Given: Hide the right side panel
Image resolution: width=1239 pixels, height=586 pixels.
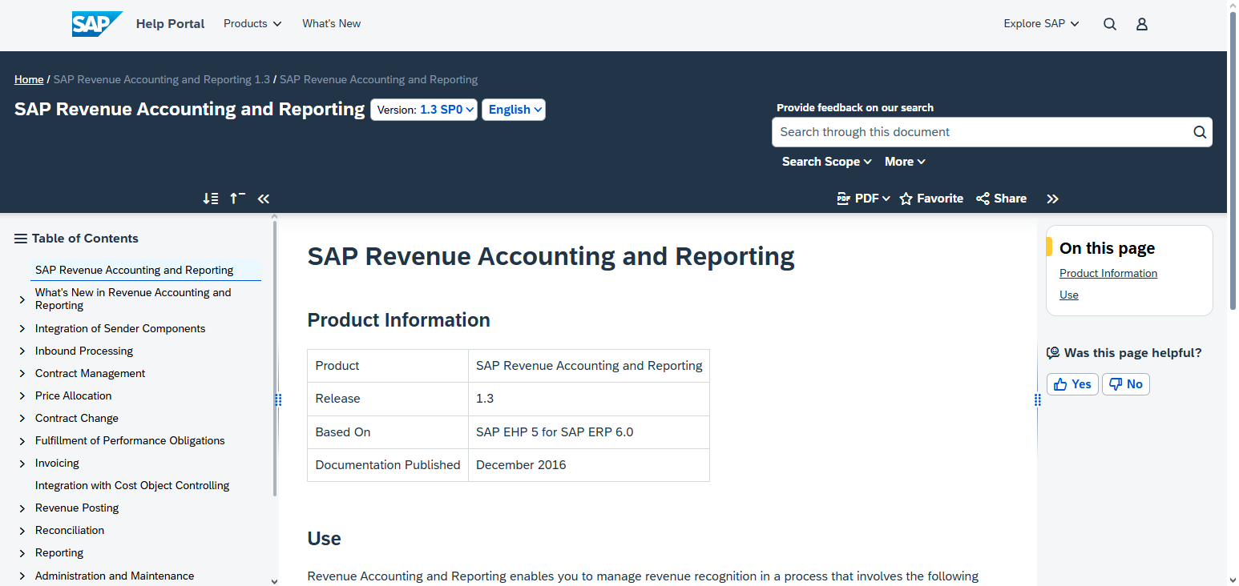Looking at the screenshot, I should (x=1053, y=199).
